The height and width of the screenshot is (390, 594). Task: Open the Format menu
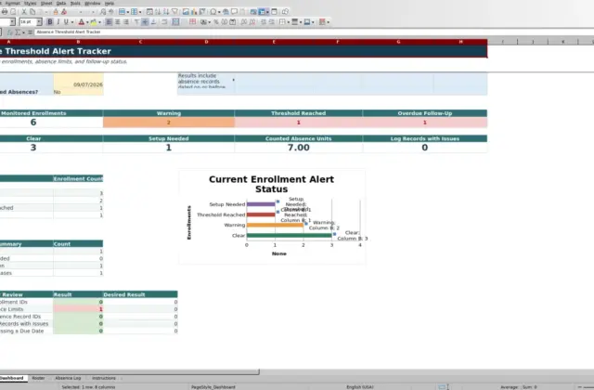tap(12, 3)
